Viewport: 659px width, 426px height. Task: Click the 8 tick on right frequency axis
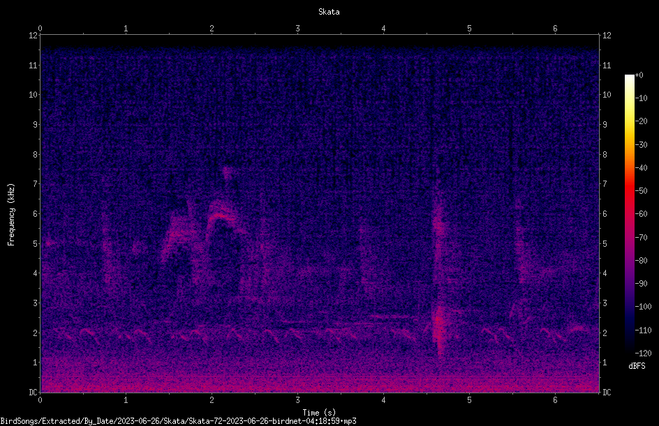point(605,155)
